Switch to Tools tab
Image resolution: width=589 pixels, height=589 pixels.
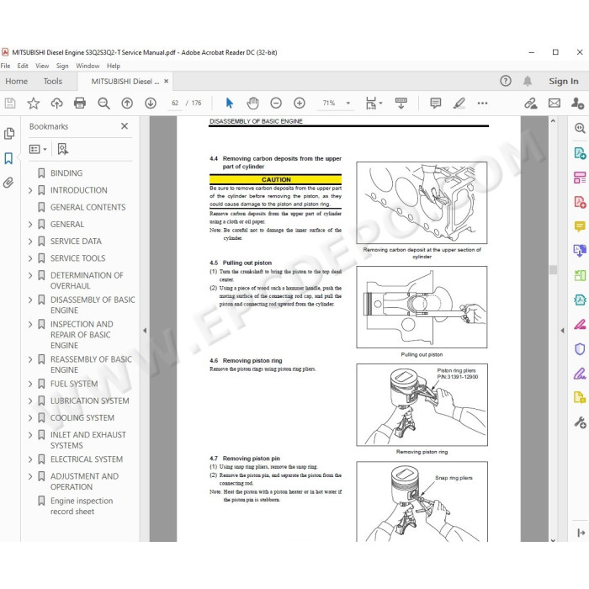coord(52,81)
